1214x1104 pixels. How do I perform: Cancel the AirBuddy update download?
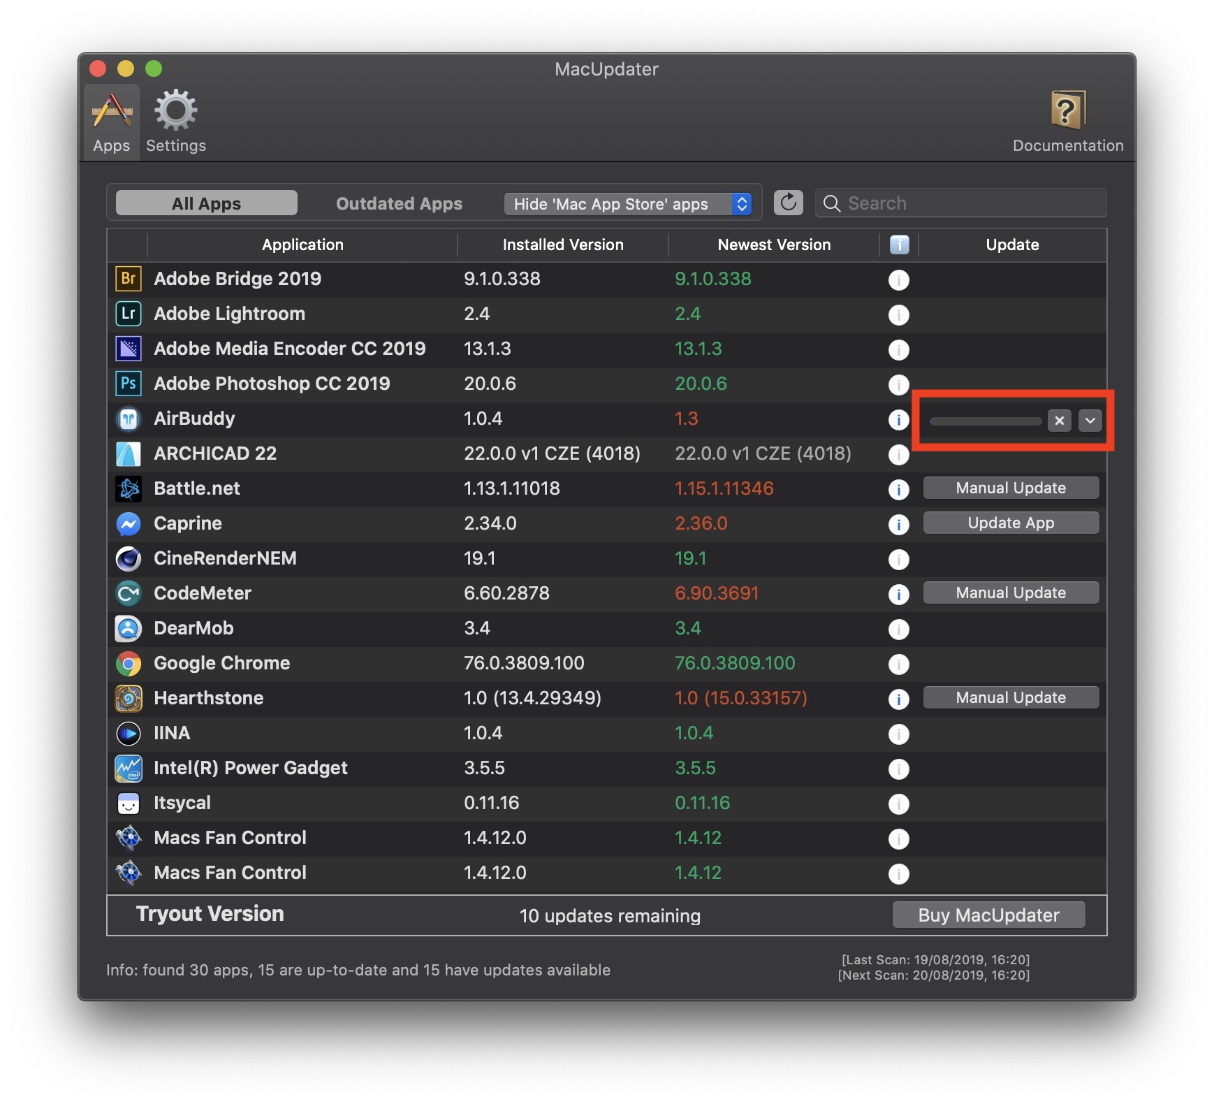click(1059, 421)
